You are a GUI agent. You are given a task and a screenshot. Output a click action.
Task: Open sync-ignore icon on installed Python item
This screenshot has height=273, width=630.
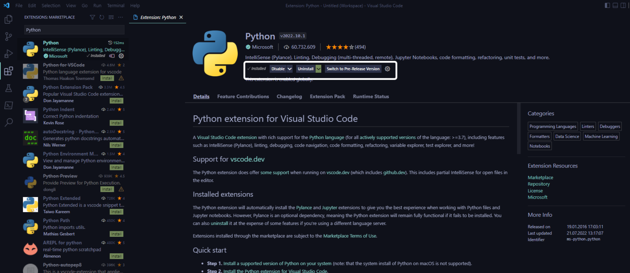pyautogui.click(x=112, y=56)
